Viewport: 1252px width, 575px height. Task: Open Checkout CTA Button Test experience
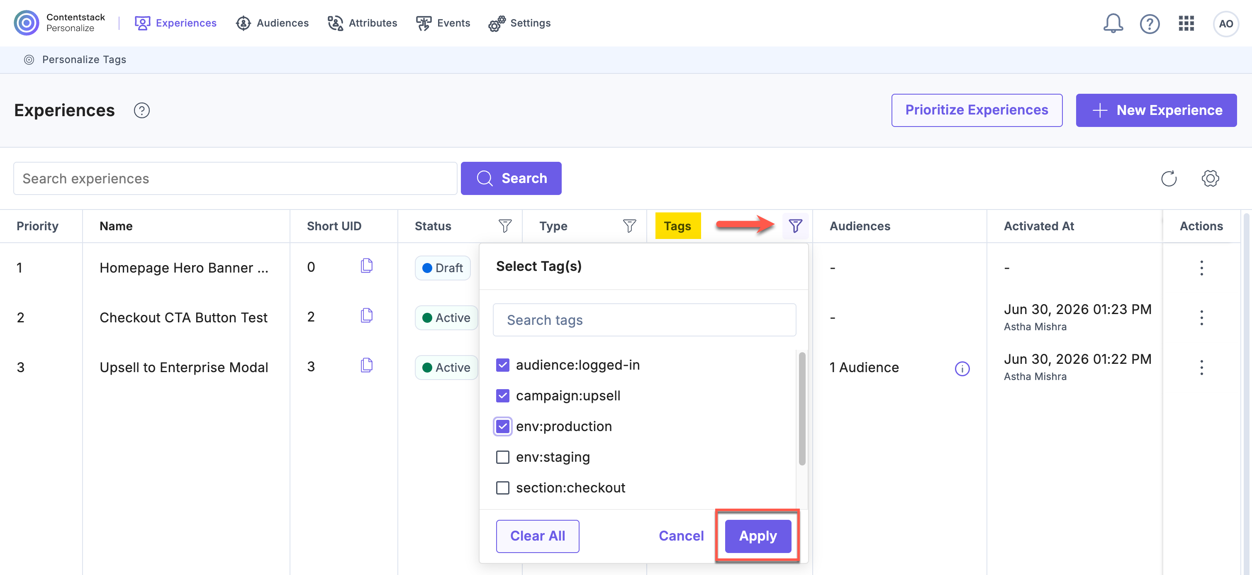(183, 318)
